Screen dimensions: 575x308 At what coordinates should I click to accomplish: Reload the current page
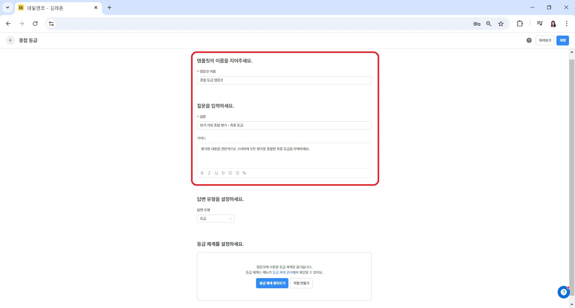pos(35,24)
